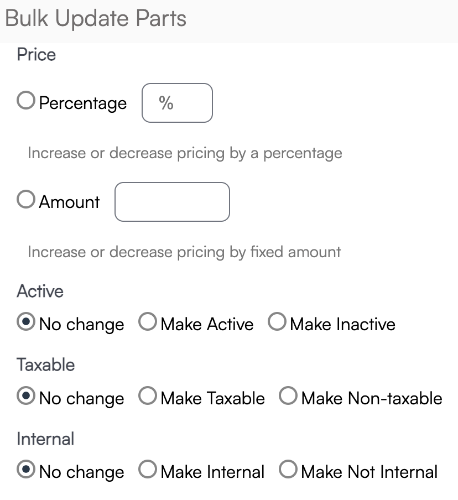Select the Make Non-taxable option

[288, 396]
